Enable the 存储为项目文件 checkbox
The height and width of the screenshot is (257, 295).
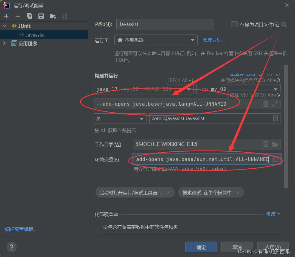click(x=234, y=24)
